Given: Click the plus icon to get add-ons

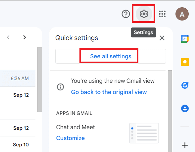Looking at the screenshot, I should click(185, 145).
